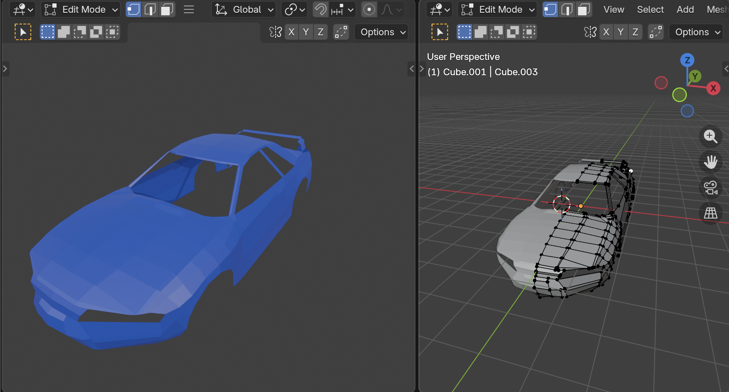Toggle Z mirror axis in left viewport
729x392 pixels.
click(321, 32)
